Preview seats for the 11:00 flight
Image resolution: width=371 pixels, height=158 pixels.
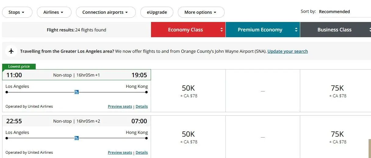[x=120, y=106]
